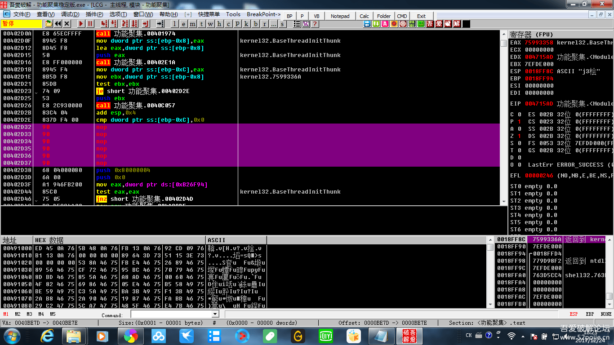
Task: Click the Command input field
Action: (171, 314)
